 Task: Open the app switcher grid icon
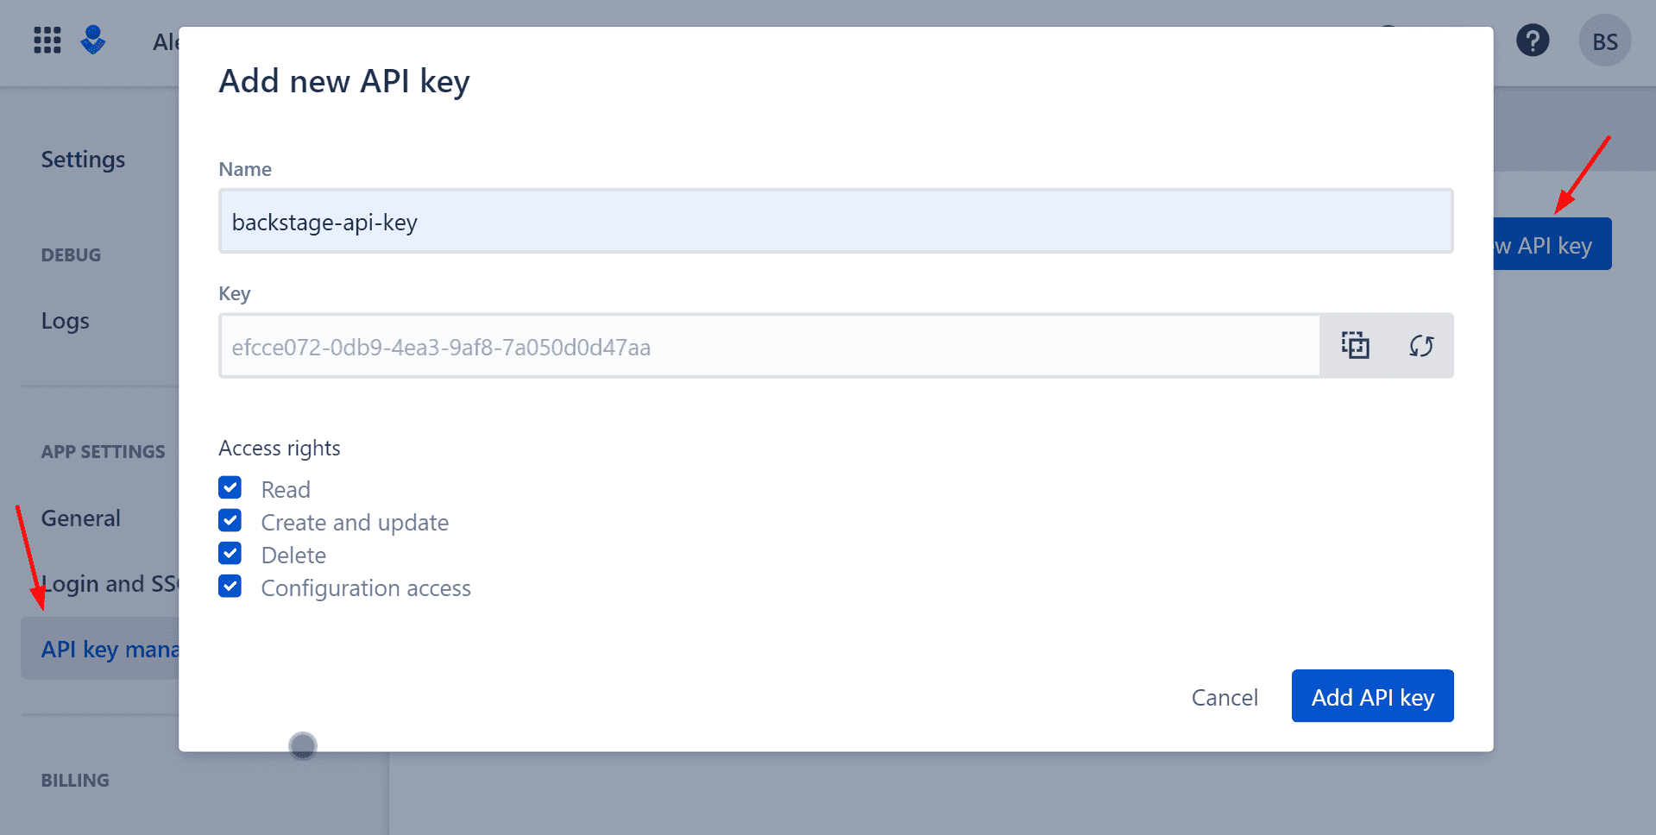click(47, 41)
